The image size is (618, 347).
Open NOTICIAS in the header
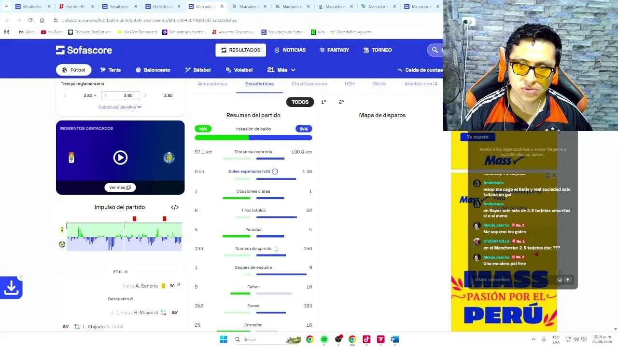point(290,50)
